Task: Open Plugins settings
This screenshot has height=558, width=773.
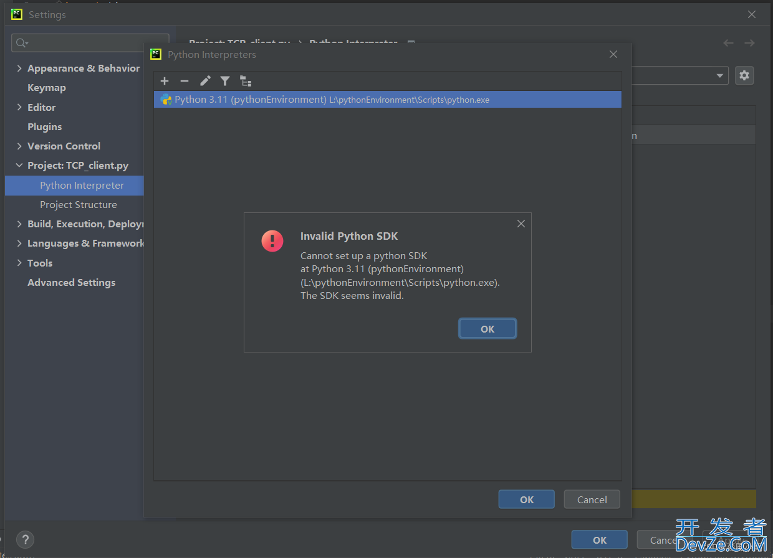Action: click(45, 126)
